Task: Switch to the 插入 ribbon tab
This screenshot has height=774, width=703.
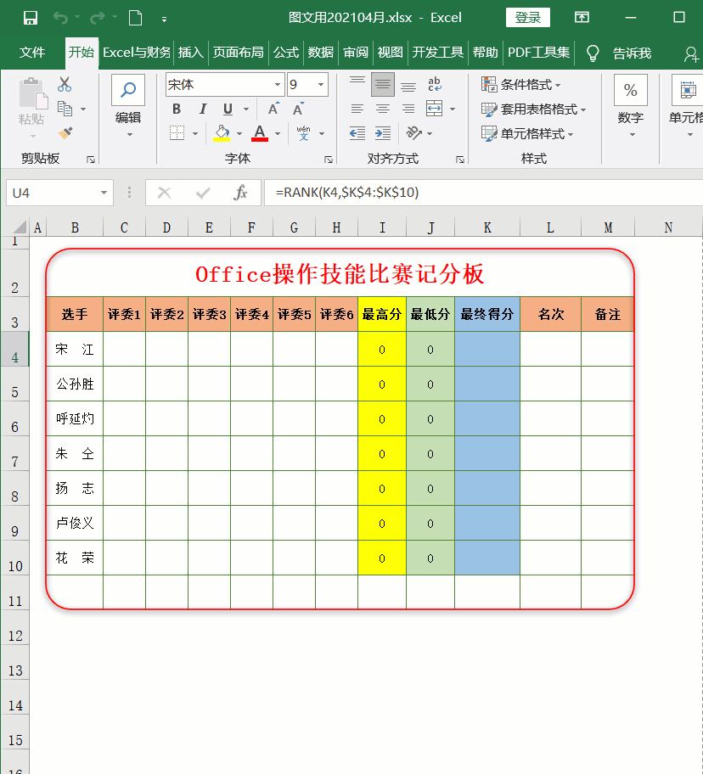Action: pos(190,53)
